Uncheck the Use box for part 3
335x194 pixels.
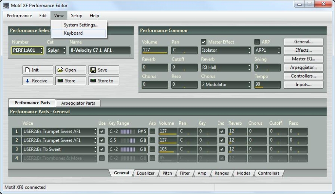pos(102,149)
